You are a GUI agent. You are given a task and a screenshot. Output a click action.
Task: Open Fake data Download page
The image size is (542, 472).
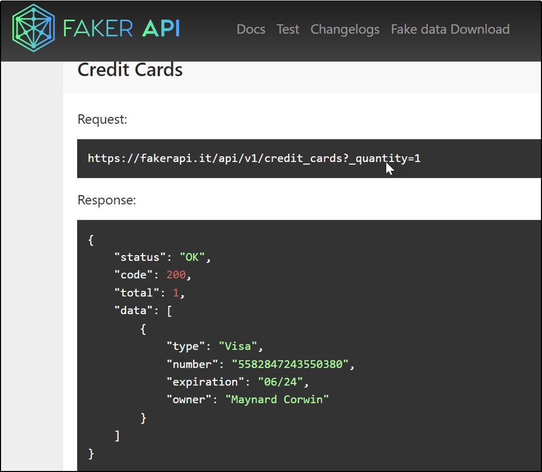click(x=450, y=30)
